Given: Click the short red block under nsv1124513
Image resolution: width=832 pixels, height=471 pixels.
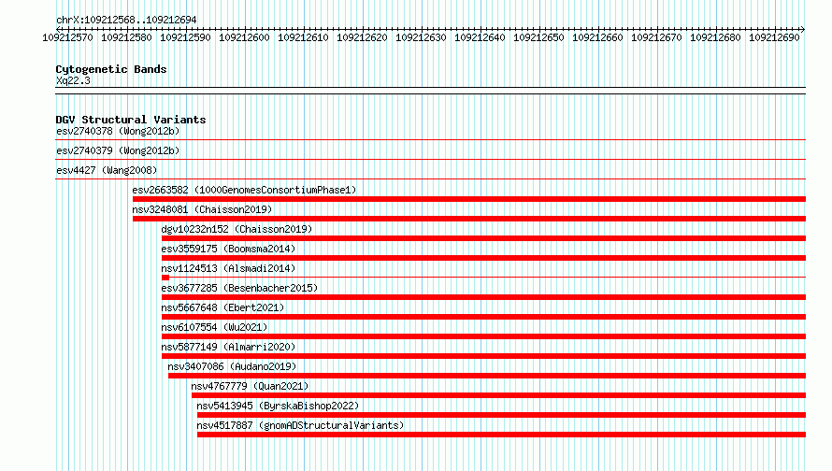Looking at the screenshot, I should pyautogui.click(x=165, y=278).
